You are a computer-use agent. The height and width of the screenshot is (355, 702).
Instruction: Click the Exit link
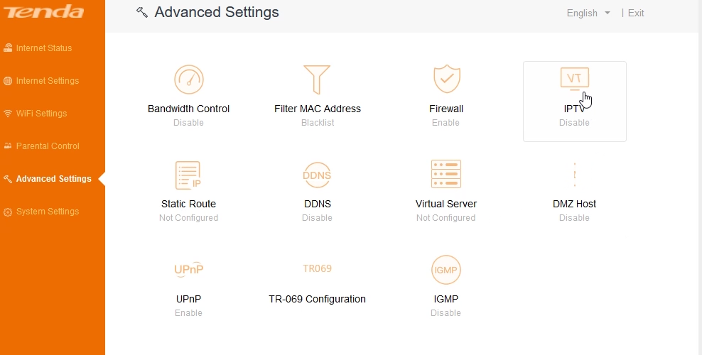636,13
